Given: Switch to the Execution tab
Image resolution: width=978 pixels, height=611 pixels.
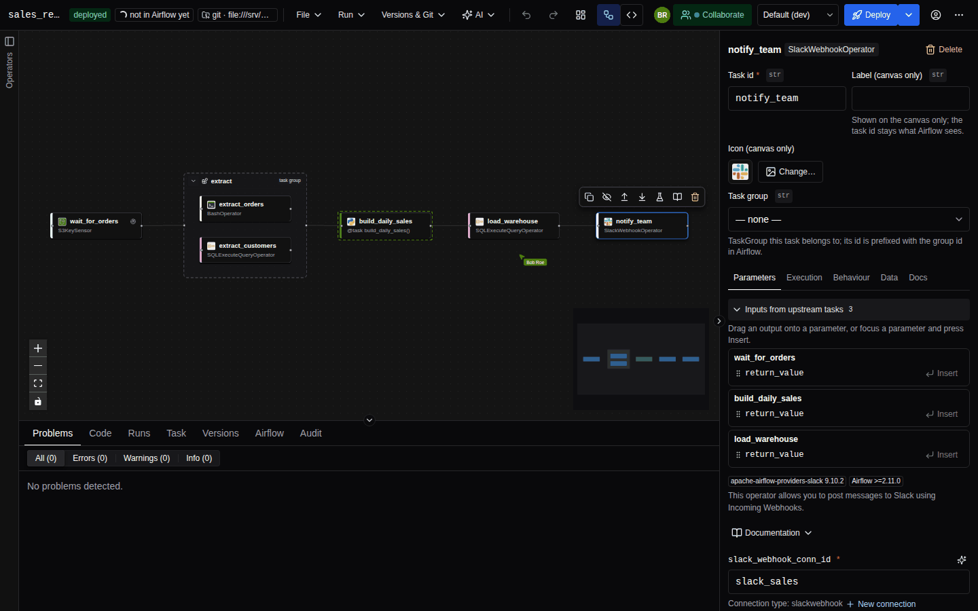Looking at the screenshot, I should [x=804, y=278].
